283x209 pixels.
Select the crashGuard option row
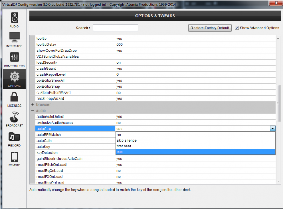[x=46, y=68]
